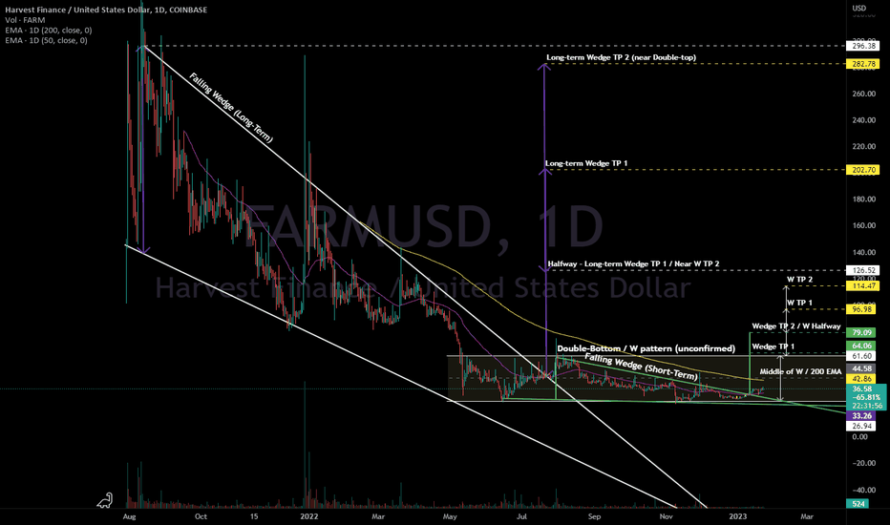Click the 240.00 price axis value
The height and width of the screenshot is (525, 890).
(x=863, y=120)
